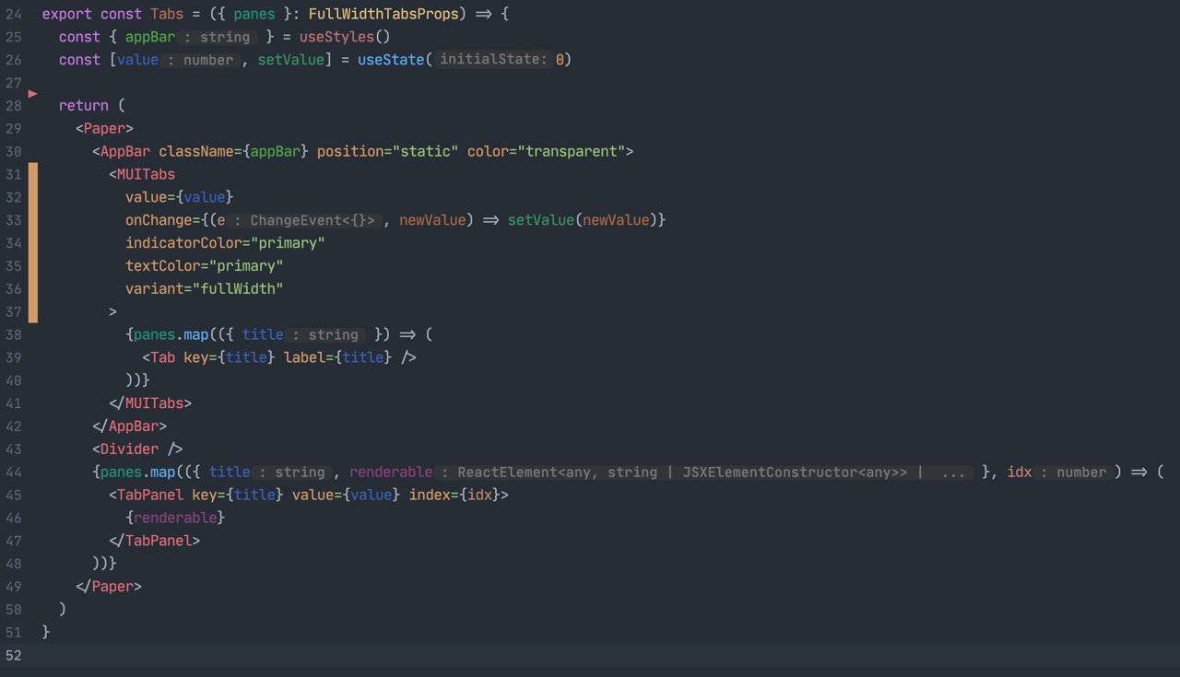
Task: Click the "useState" call on line 26
Action: click(x=391, y=60)
